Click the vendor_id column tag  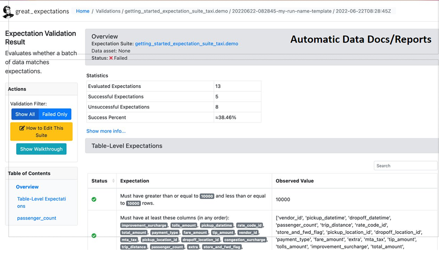[x=248, y=233]
